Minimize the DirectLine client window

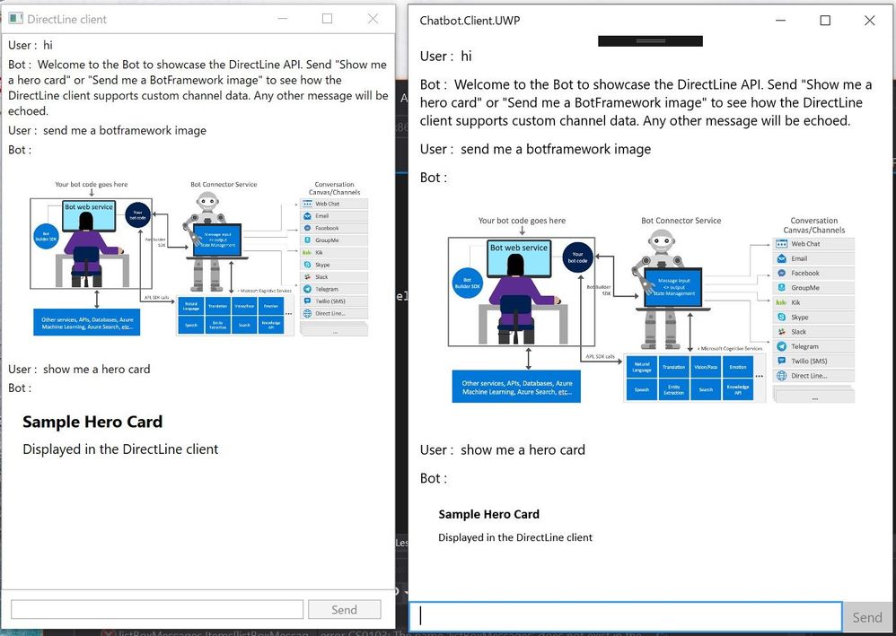(x=282, y=19)
